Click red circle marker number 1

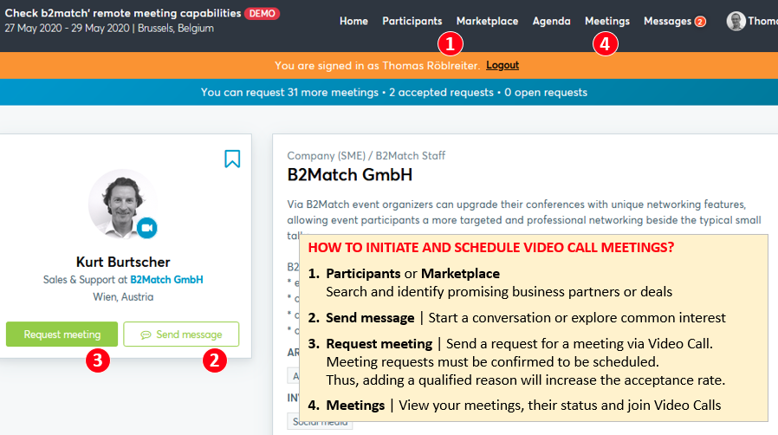(450, 44)
